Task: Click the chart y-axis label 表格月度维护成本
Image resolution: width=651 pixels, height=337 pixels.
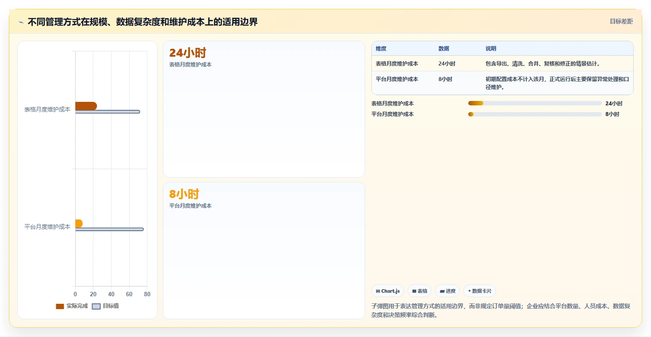Action: 47,109
